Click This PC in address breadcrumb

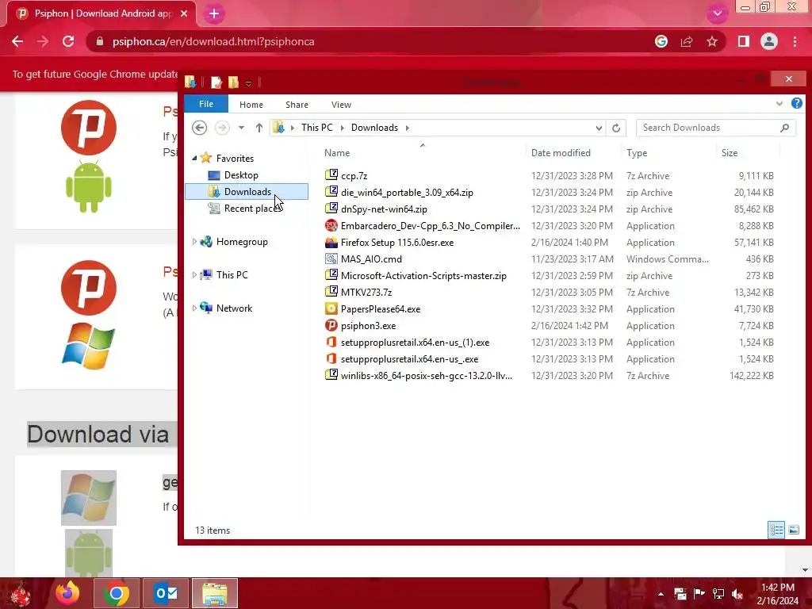tap(317, 128)
